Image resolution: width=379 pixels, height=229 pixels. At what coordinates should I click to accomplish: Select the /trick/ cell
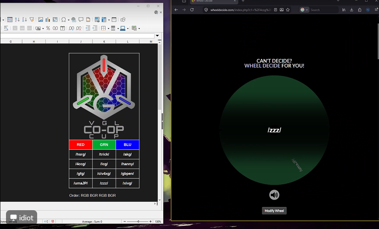coord(104,154)
